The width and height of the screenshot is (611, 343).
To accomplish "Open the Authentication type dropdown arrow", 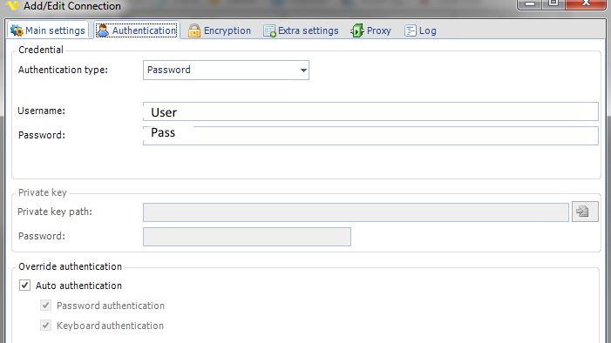I will (303, 71).
